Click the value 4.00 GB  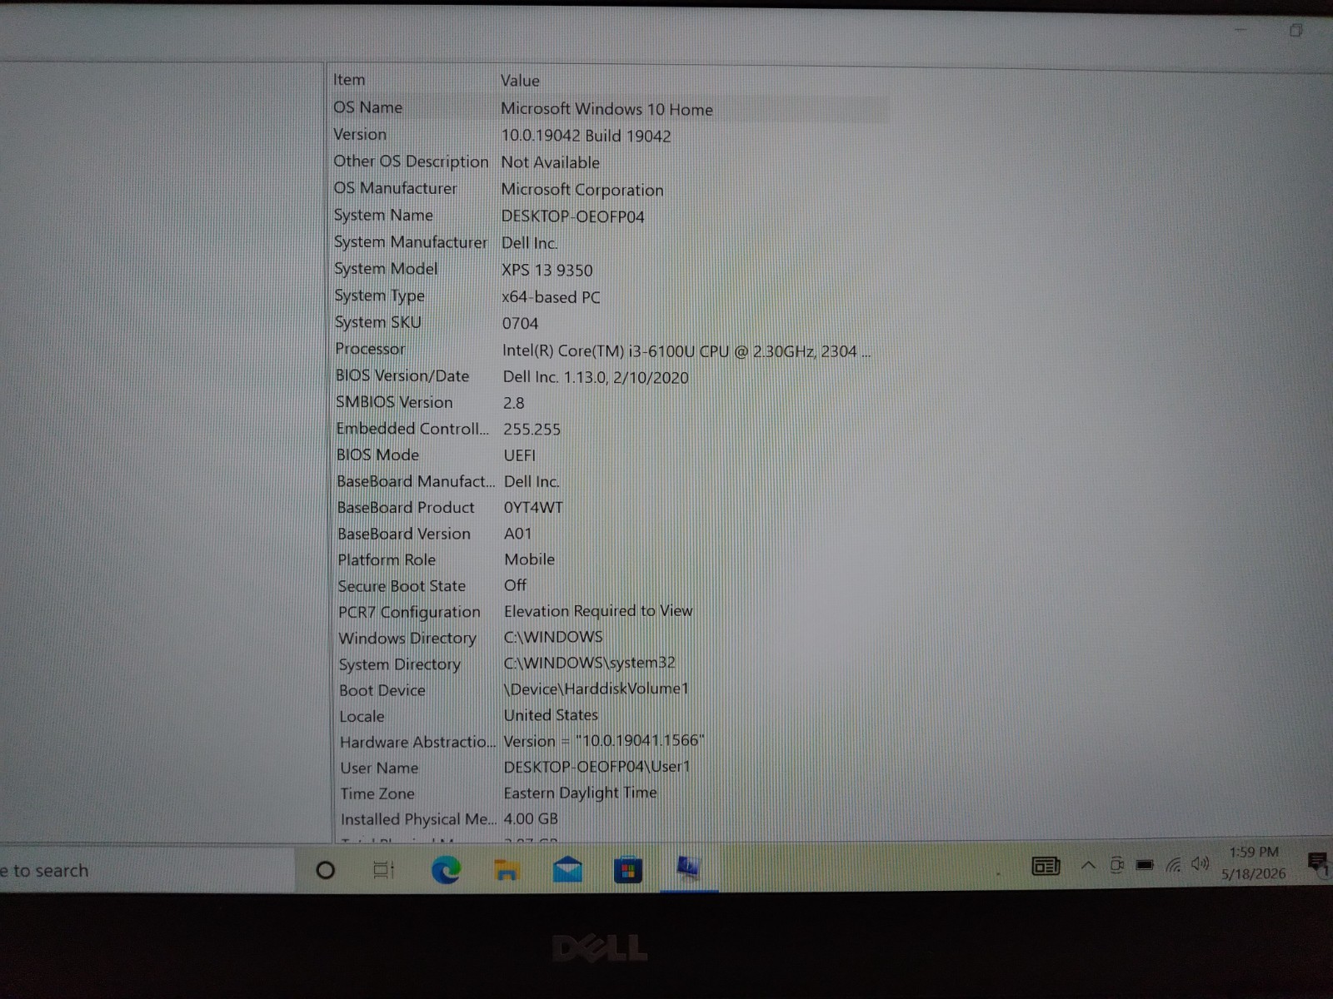pos(531,819)
